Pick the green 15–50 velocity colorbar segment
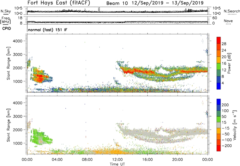 tap(219, 119)
